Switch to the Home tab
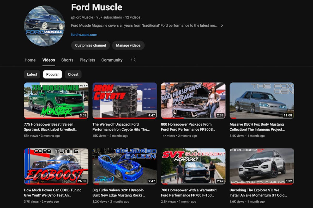 pyautogui.click(x=30, y=60)
